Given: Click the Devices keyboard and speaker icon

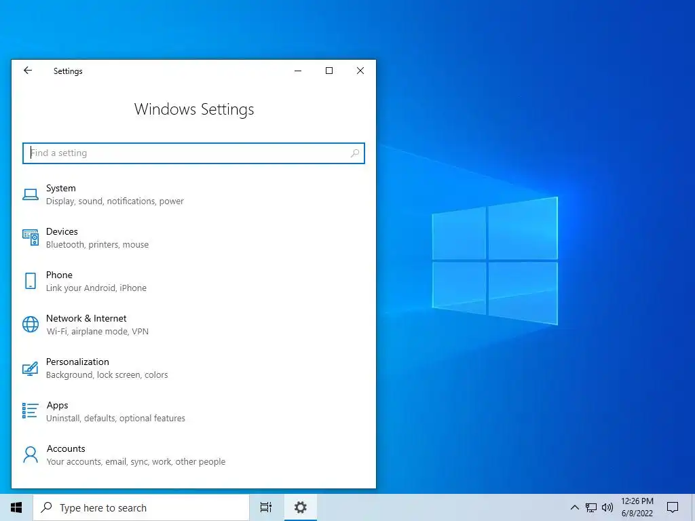Looking at the screenshot, I should (x=30, y=237).
